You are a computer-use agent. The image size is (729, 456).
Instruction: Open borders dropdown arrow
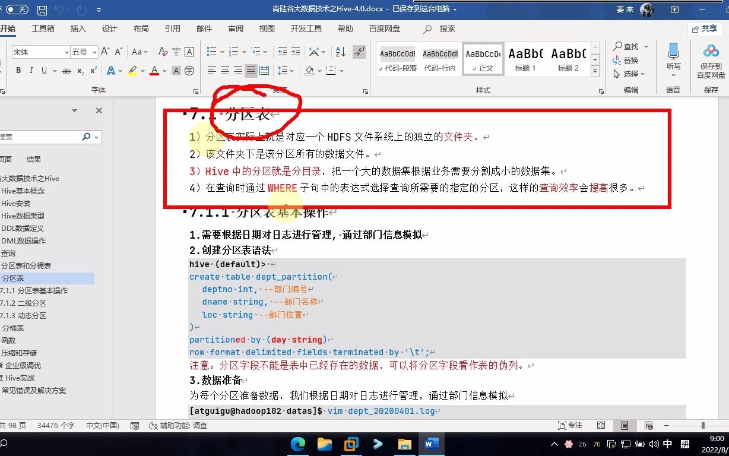(342, 71)
